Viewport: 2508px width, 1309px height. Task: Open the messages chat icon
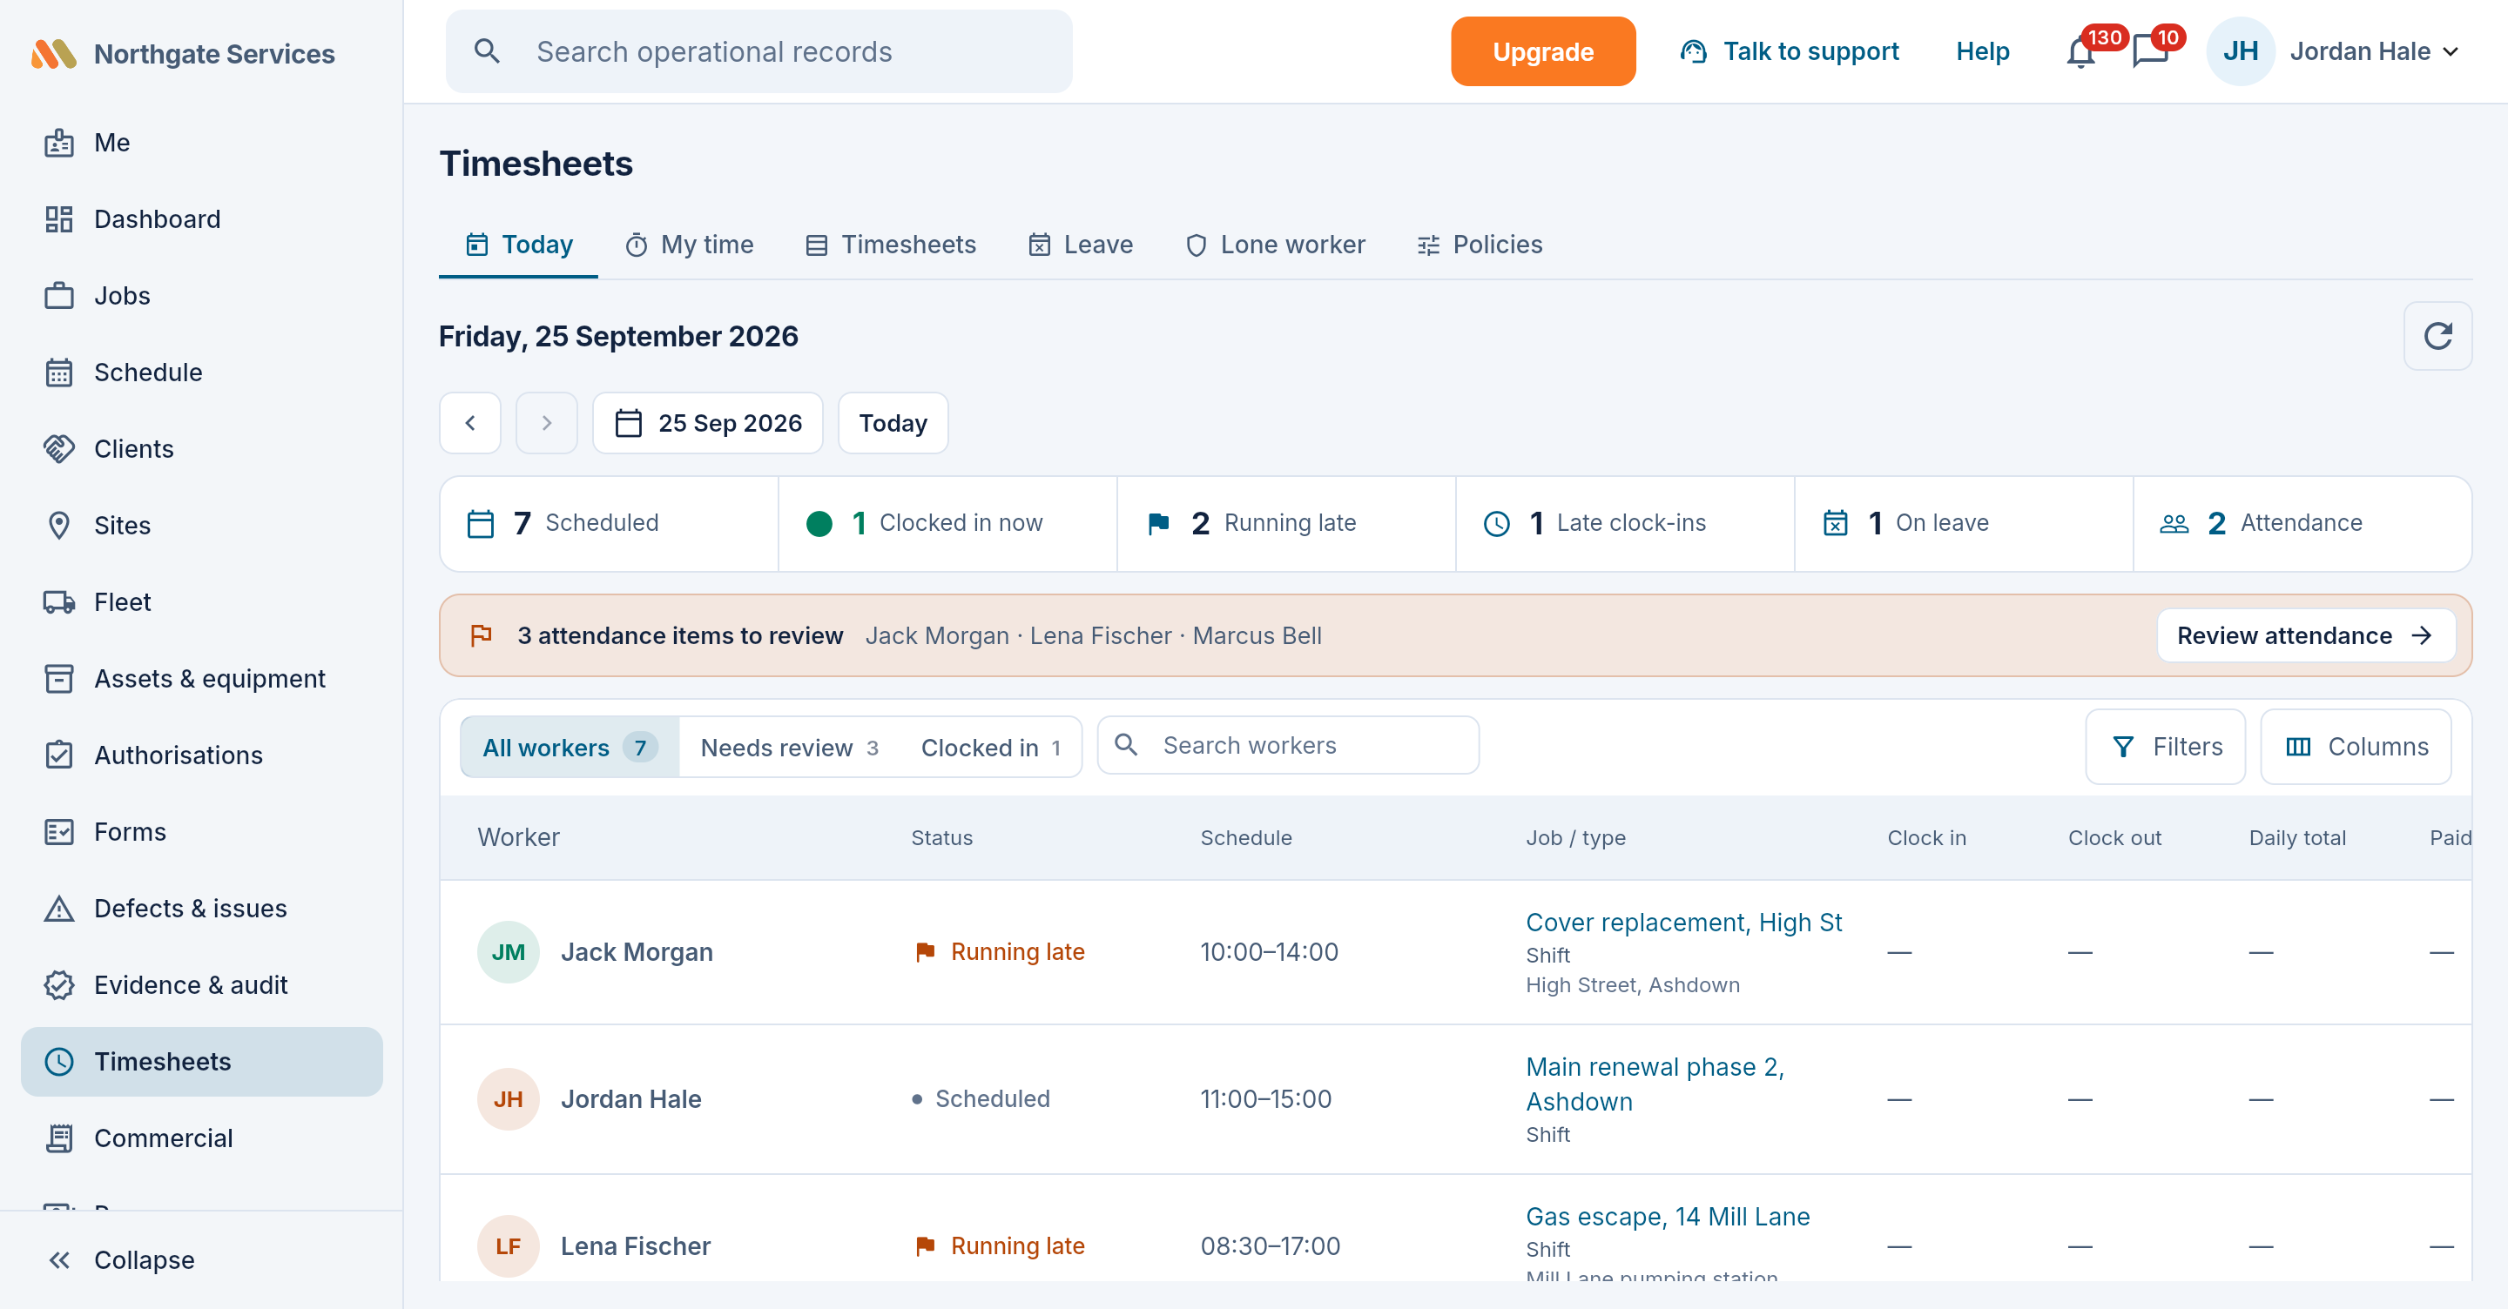[2150, 51]
